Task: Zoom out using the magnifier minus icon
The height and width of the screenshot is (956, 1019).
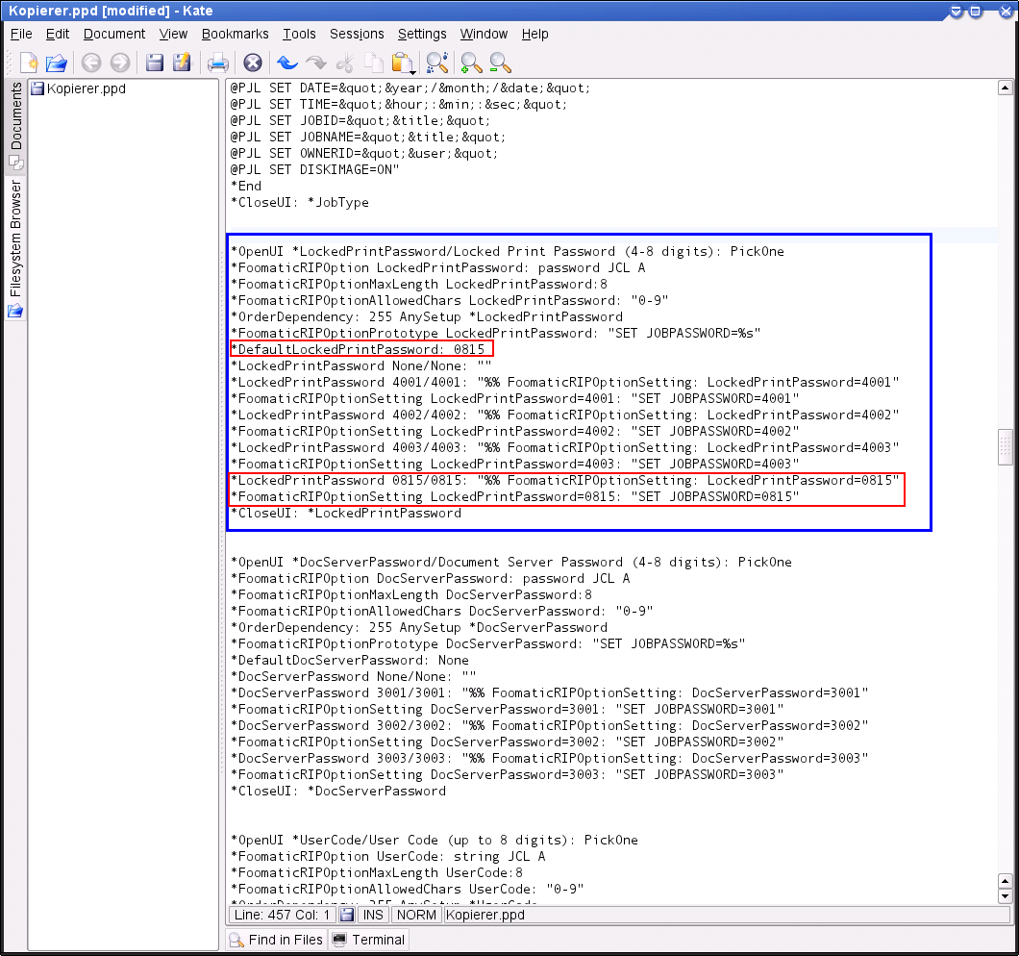Action: (500, 63)
